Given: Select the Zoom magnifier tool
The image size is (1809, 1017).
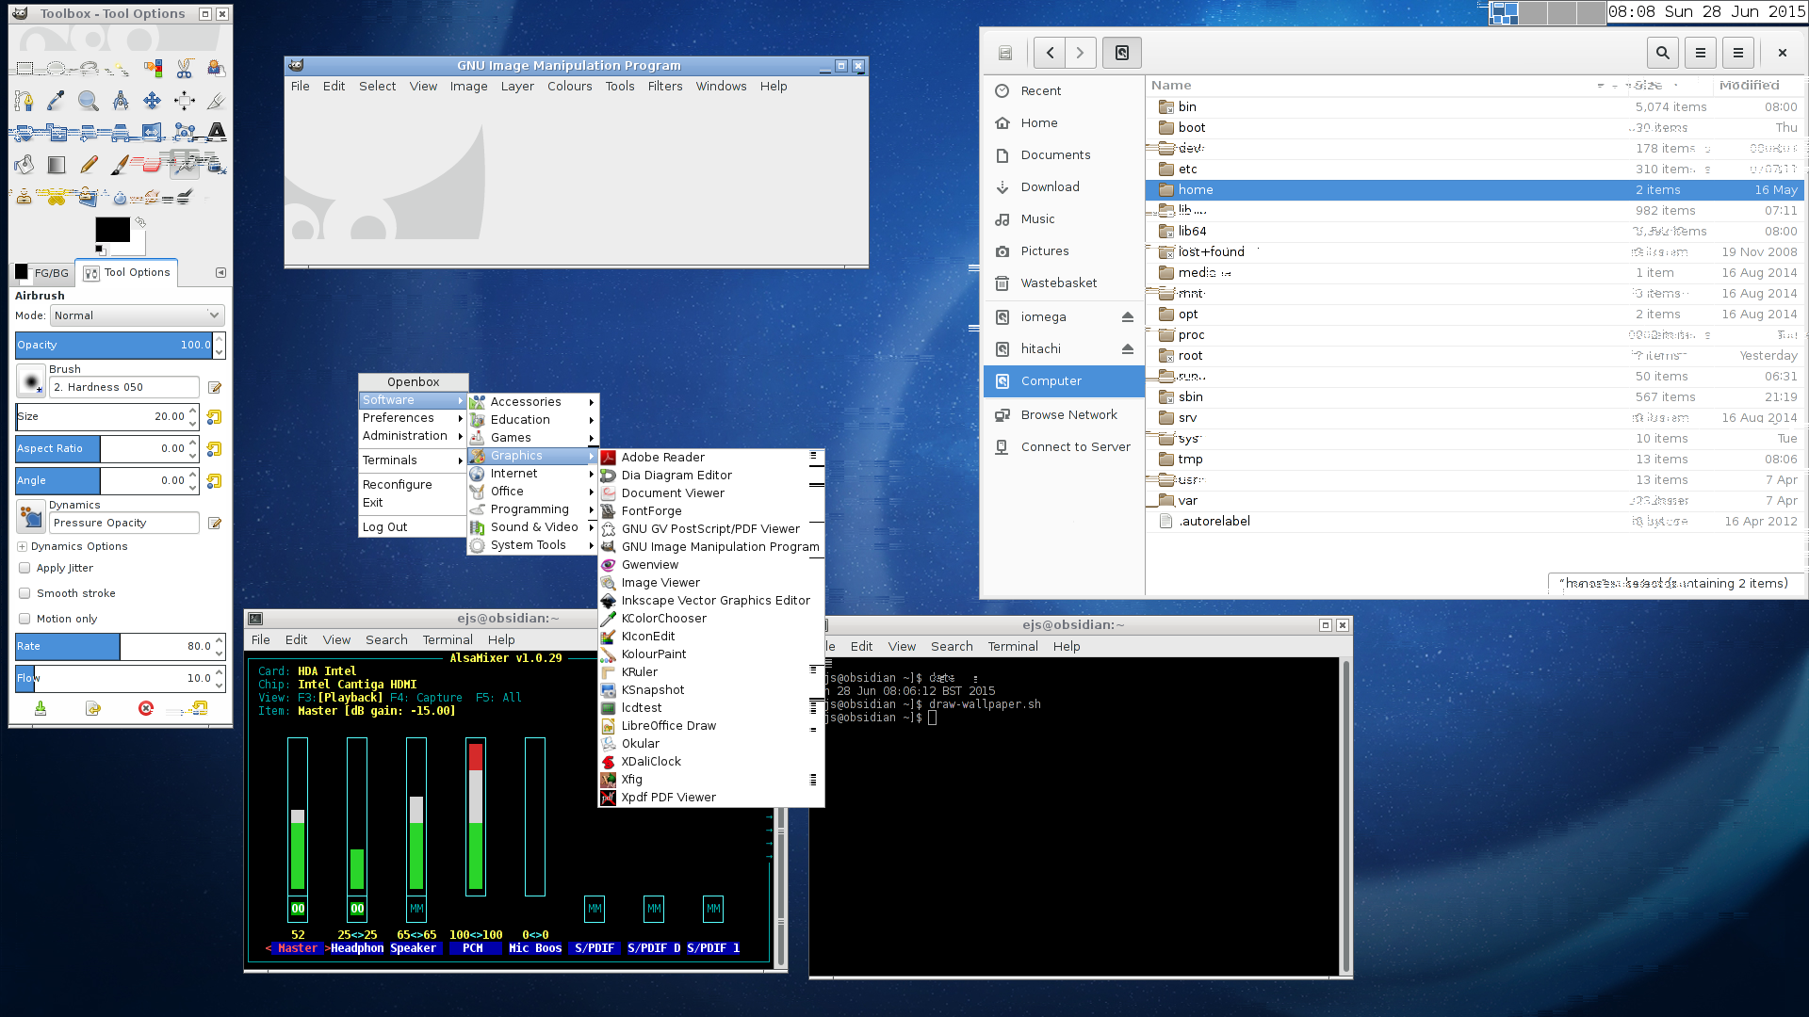Looking at the screenshot, I should (x=89, y=100).
